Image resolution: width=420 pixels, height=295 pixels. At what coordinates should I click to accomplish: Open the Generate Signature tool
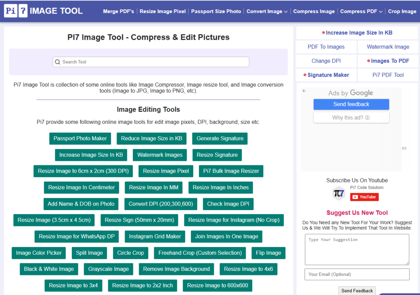click(220, 139)
